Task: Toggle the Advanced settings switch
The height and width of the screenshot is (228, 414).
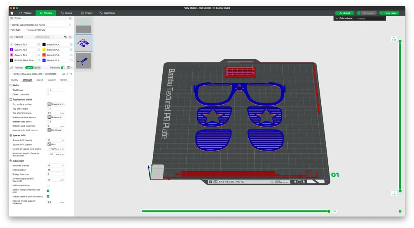Action: [x=63, y=67]
